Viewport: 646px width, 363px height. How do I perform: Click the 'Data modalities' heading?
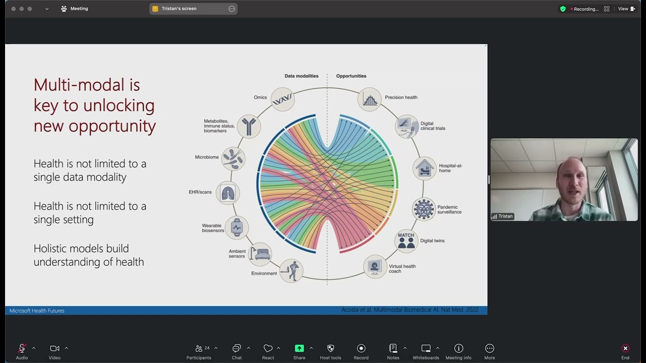(x=301, y=76)
